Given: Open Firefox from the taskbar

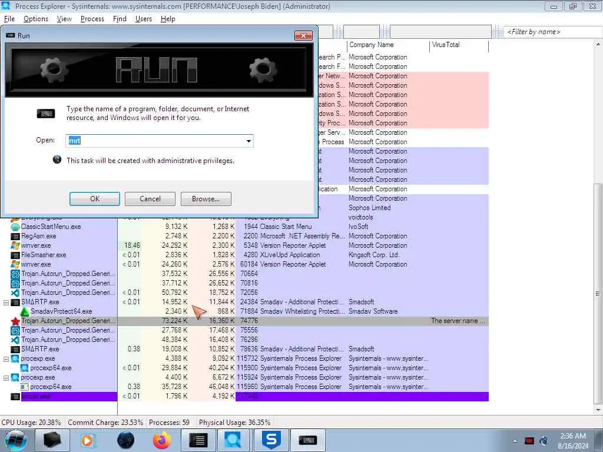Looking at the screenshot, I should (x=161, y=440).
